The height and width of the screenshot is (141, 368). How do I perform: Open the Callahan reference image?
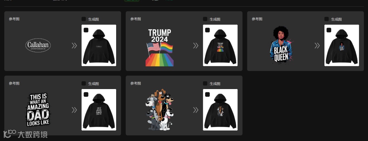point(38,46)
